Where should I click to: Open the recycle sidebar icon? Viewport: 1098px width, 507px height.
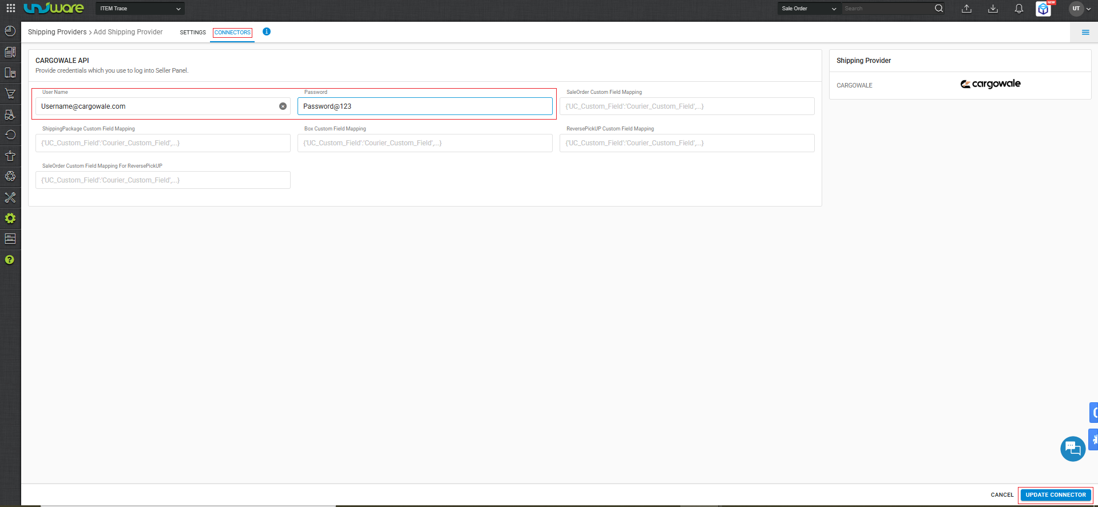point(10,176)
